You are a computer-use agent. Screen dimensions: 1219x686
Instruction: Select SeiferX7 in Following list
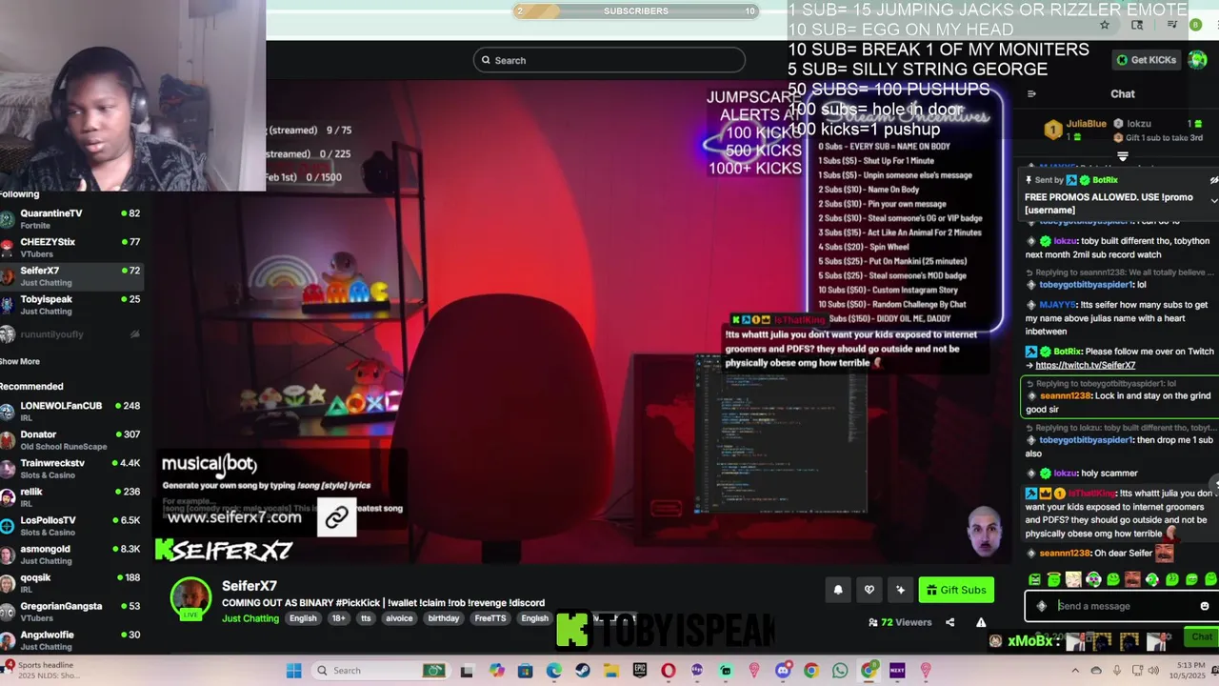[71, 275]
